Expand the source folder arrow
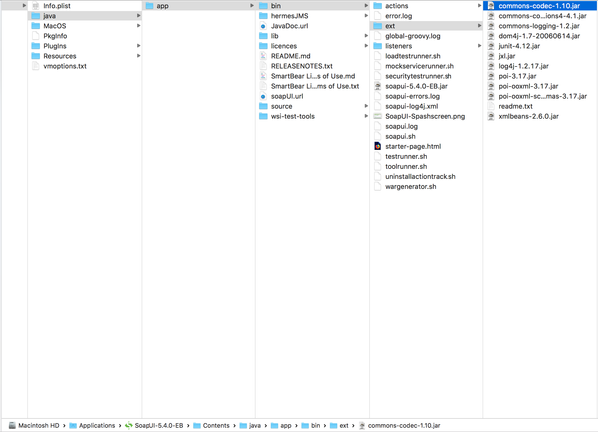Screen dimensions: 598x432 [x=366, y=106]
